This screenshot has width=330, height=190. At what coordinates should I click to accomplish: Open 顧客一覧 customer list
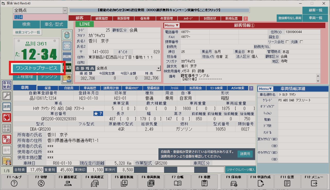coord(316,11)
